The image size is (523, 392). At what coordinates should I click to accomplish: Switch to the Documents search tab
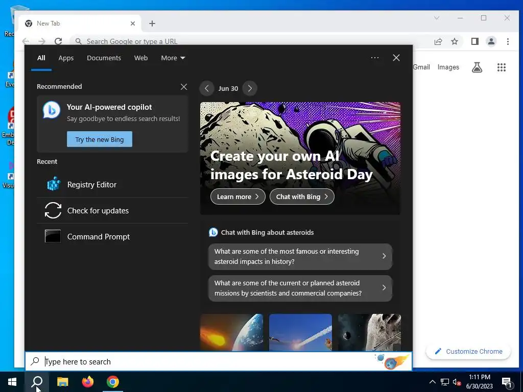pyautogui.click(x=104, y=58)
